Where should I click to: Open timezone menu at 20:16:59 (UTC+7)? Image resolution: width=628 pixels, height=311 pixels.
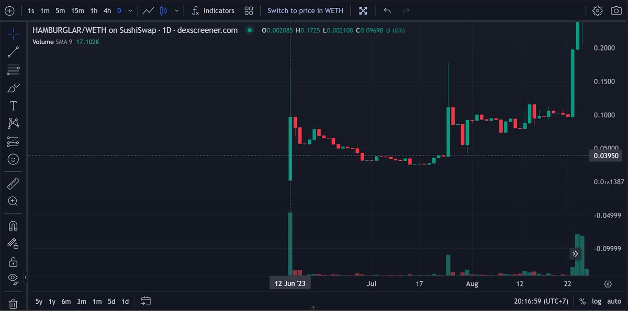541,301
